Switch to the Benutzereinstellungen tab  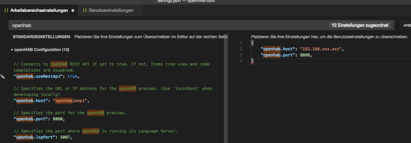click(111, 10)
